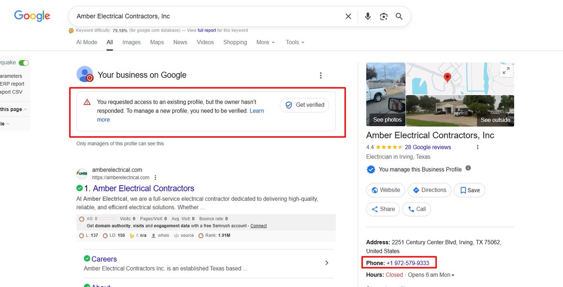Click the red map pin marker
563x287 pixels.
click(447, 78)
